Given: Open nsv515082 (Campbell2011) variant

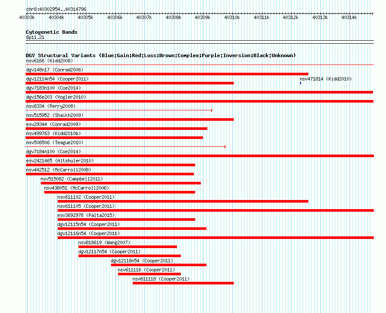Looking at the screenshot, I should pyautogui.click(x=72, y=179).
